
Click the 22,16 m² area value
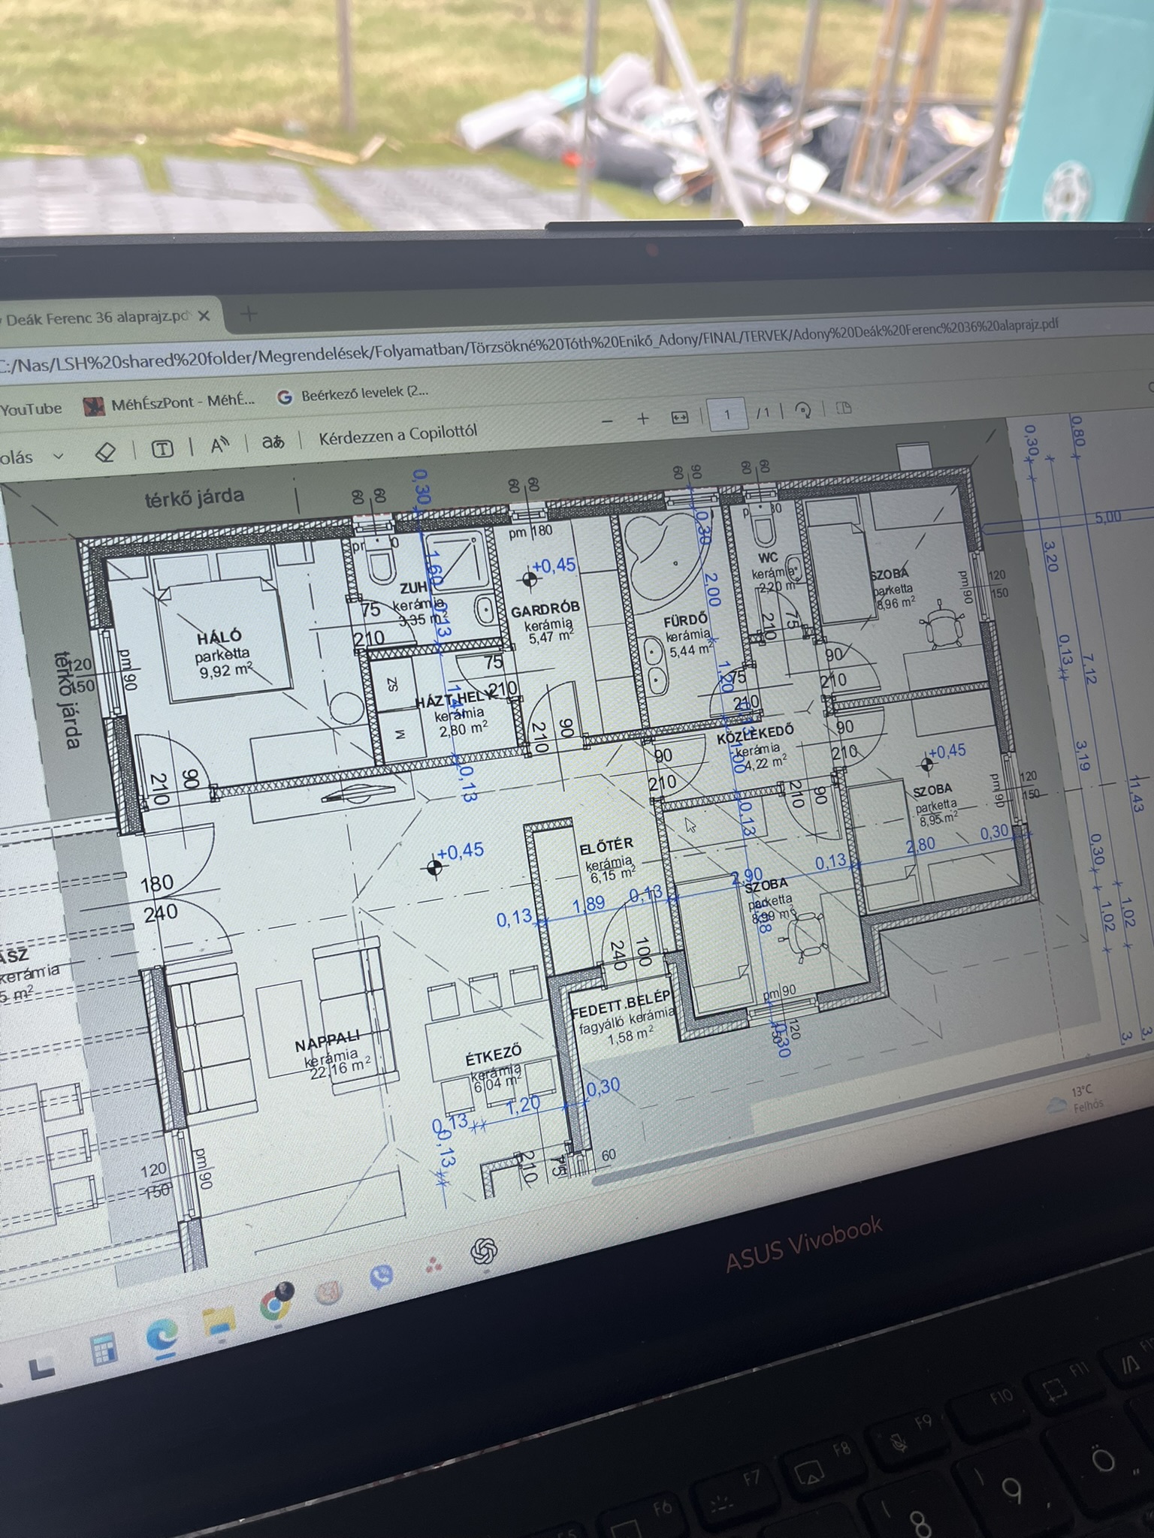pos(340,1066)
